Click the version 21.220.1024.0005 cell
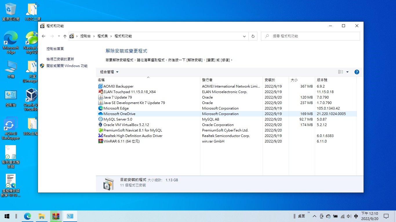 [x=331, y=114]
